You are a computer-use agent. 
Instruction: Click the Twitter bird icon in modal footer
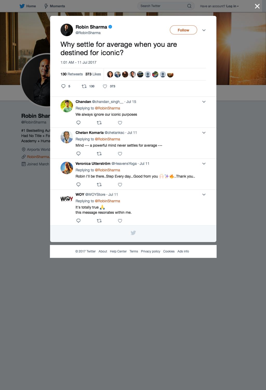tap(133, 233)
